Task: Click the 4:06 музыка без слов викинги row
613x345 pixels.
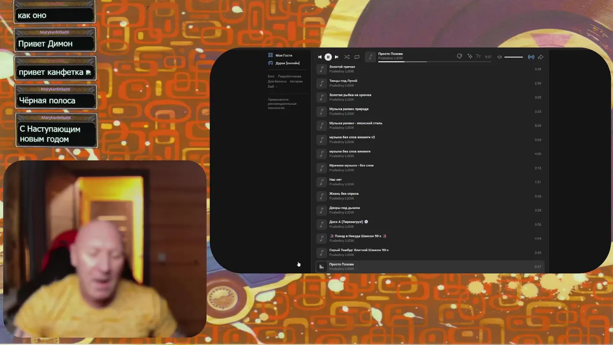Action: (x=430, y=154)
